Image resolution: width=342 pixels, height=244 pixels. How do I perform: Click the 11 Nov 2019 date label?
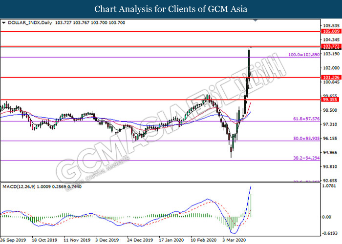[77, 240]
